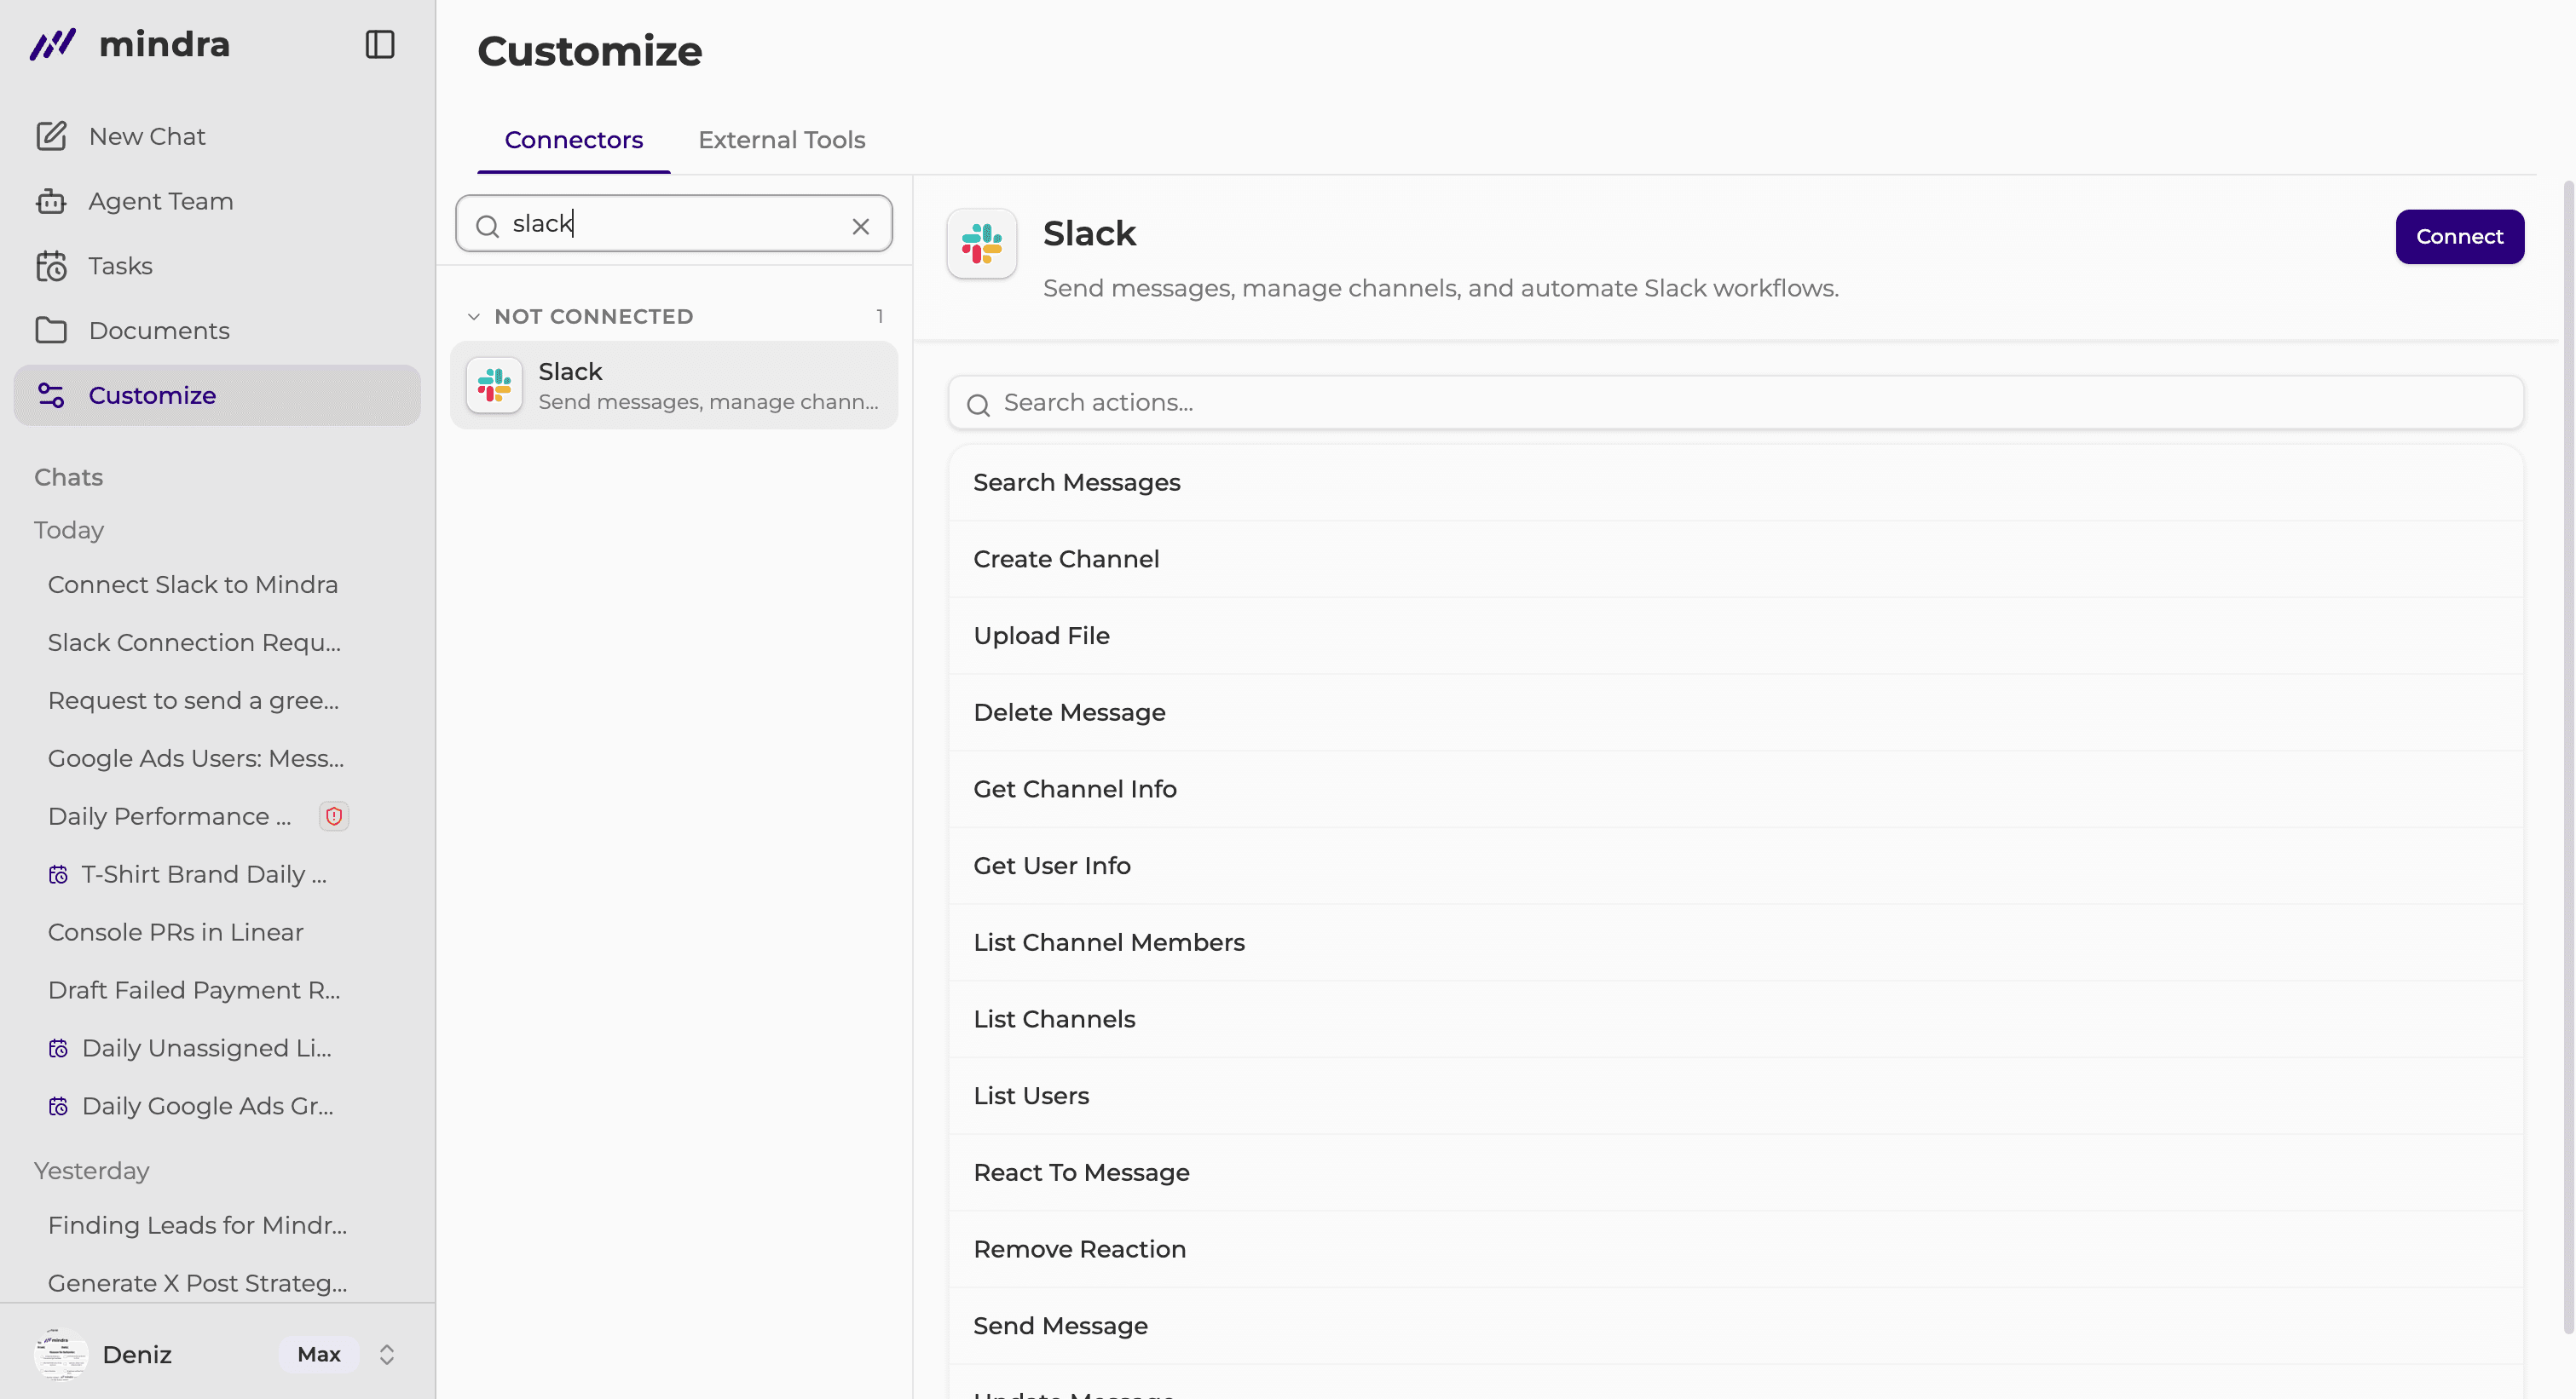Open the account switcher up-down arrows

[x=387, y=1354]
